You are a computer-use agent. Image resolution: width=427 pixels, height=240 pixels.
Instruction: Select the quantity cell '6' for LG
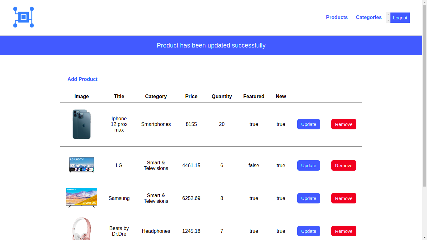pos(222,166)
